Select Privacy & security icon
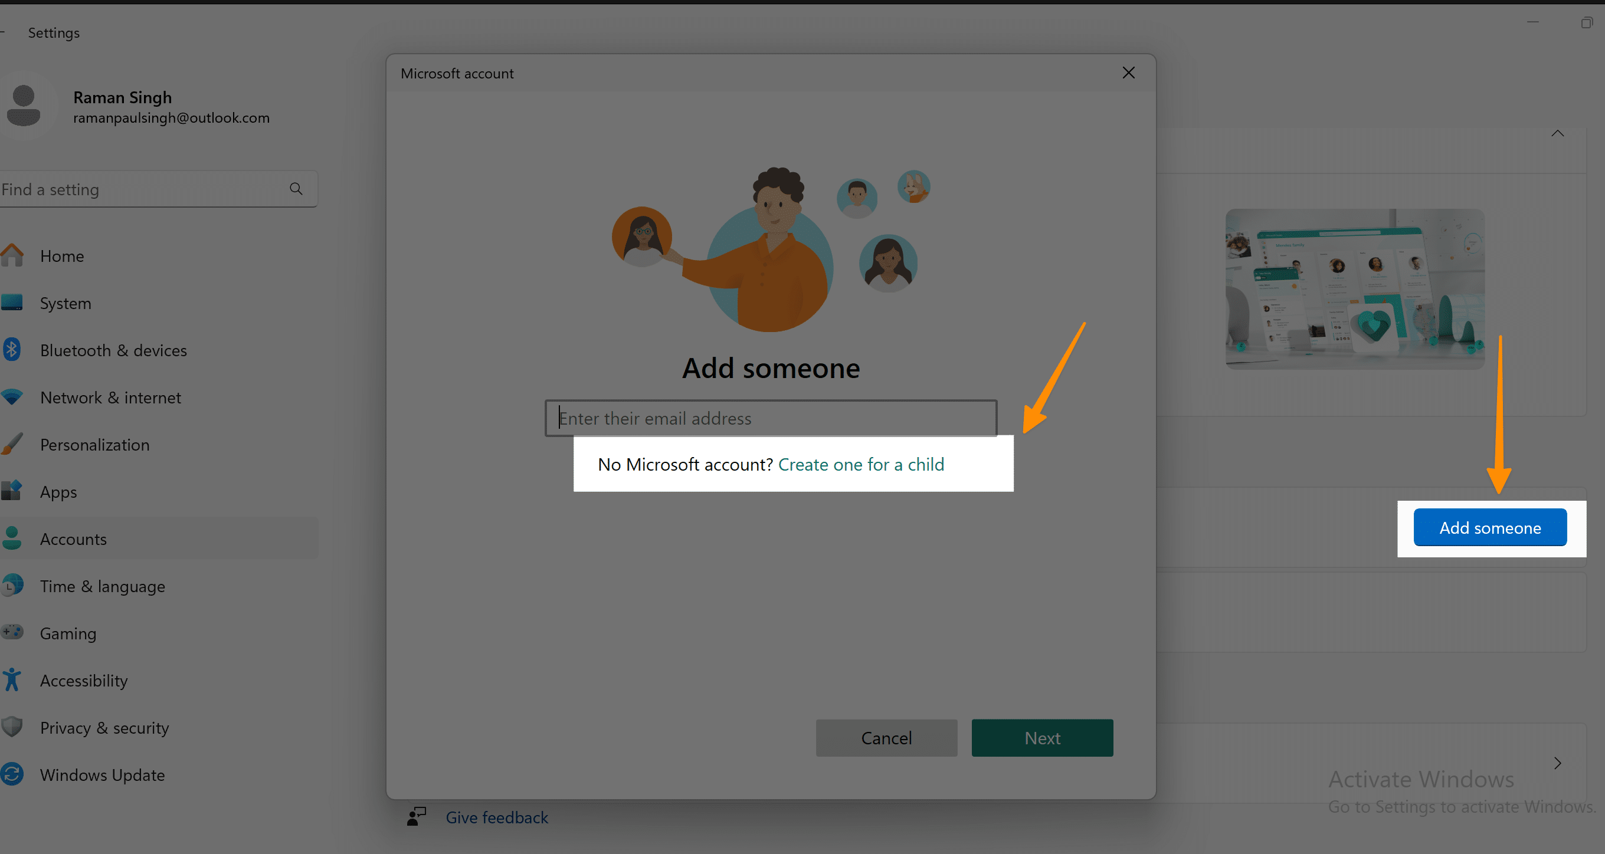This screenshot has height=854, width=1605. pos(14,727)
